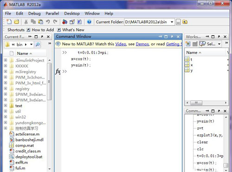The height and width of the screenshot is (172, 232).
Task: Open the Debug menu
Action: pos(34,13)
